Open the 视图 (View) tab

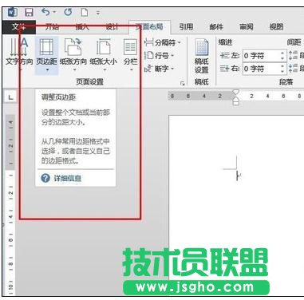[276, 26]
